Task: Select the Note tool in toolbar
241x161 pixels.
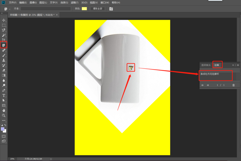Action: 4,45
